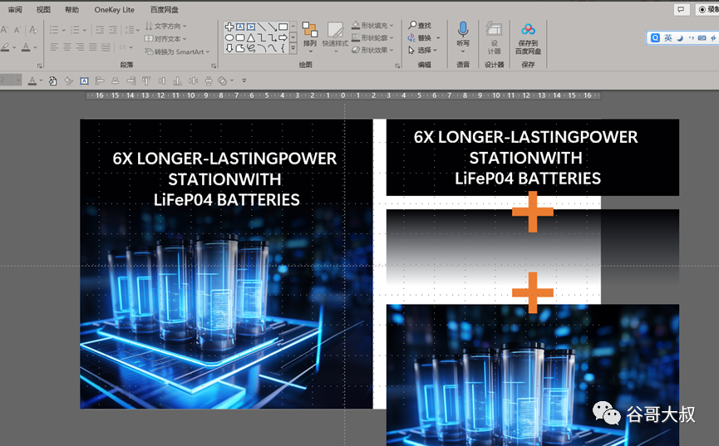
Task: Click 保存到百度网盘 button
Action: coord(528,38)
